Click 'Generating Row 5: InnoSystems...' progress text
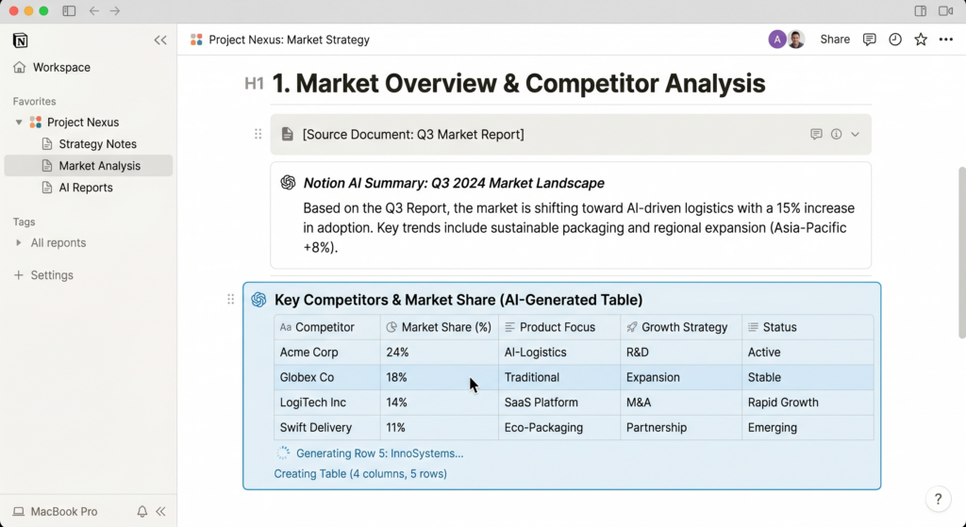The width and height of the screenshot is (966, 527). click(x=379, y=453)
